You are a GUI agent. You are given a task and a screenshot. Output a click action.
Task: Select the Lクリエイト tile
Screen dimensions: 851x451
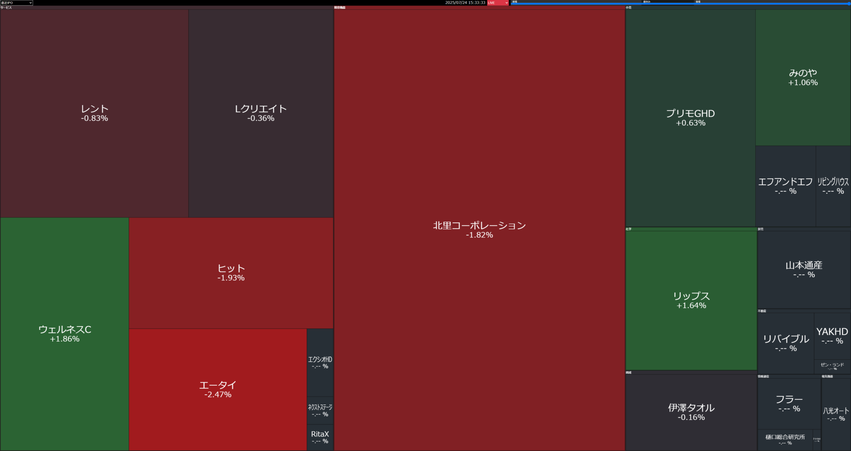(x=261, y=113)
